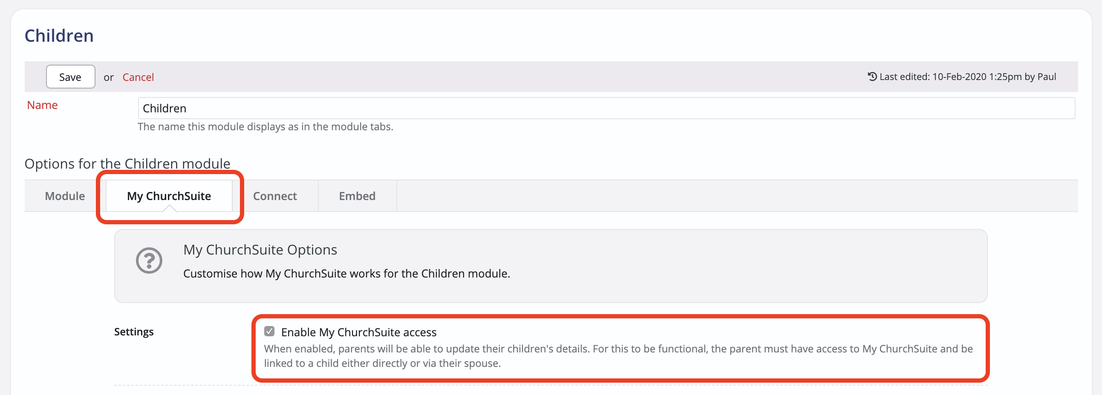Save the Children module settings
The width and height of the screenshot is (1102, 395).
pyautogui.click(x=70, y=77)
